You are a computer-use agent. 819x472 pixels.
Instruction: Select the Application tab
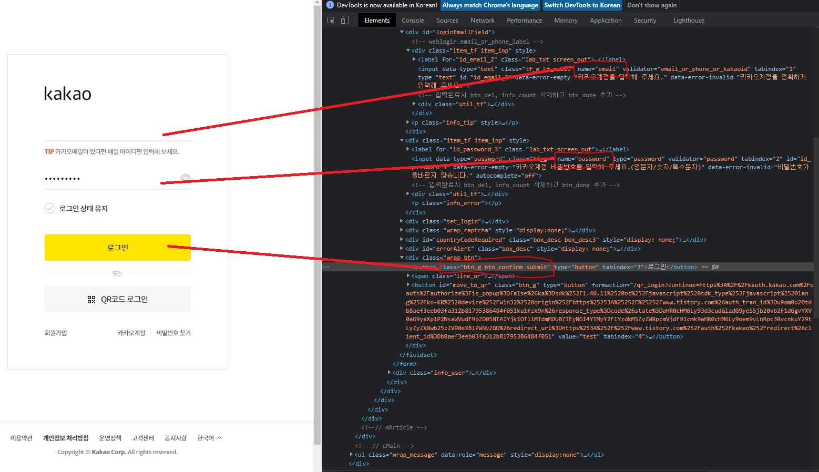click(606, 20)
